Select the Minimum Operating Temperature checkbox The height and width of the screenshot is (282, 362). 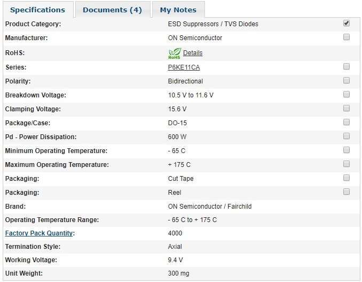tap(347, 150)
